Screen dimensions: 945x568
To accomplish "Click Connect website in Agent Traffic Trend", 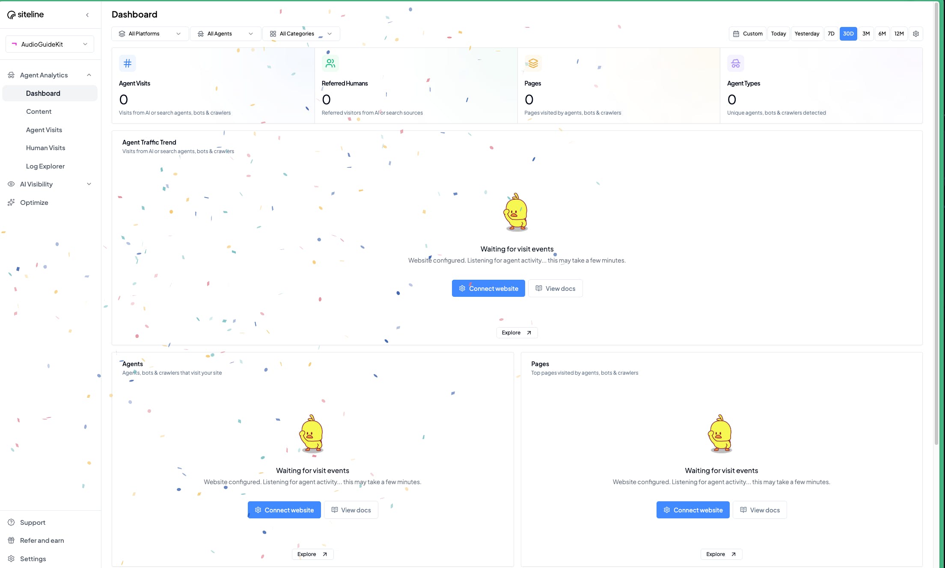I will tap(488, 289).
